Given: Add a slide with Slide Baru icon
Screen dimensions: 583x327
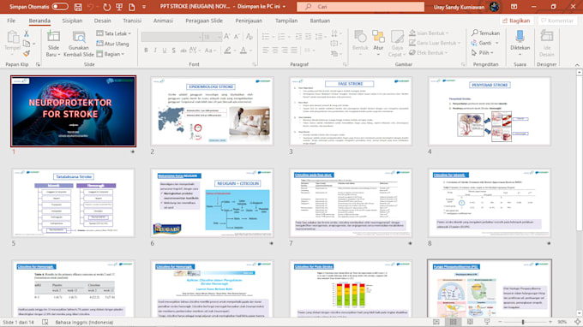Looking at the screenshot, I should coord(53,37).
